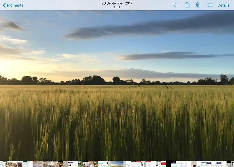234x167 pixels.
Task: Select the child portrait thumbnail in filmstrip
Action: (x=194, y=164)
